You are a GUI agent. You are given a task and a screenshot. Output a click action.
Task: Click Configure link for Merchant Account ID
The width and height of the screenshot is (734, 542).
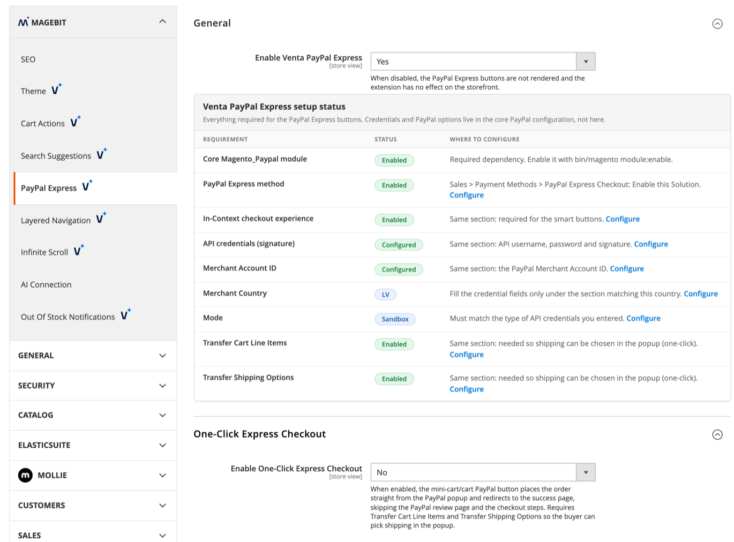(x=627, y=269)
